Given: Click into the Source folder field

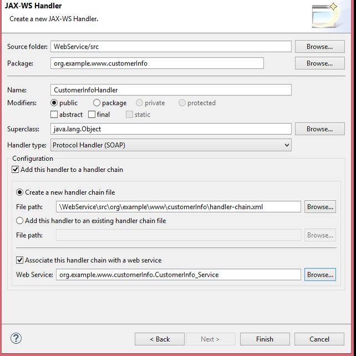Looking at the screenshot, I should (171, 47).
